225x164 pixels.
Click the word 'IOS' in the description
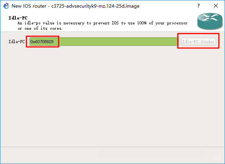115,23
